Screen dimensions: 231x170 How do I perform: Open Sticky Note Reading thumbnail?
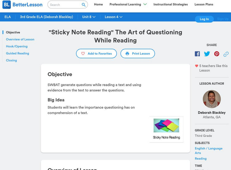click(166, 129)
